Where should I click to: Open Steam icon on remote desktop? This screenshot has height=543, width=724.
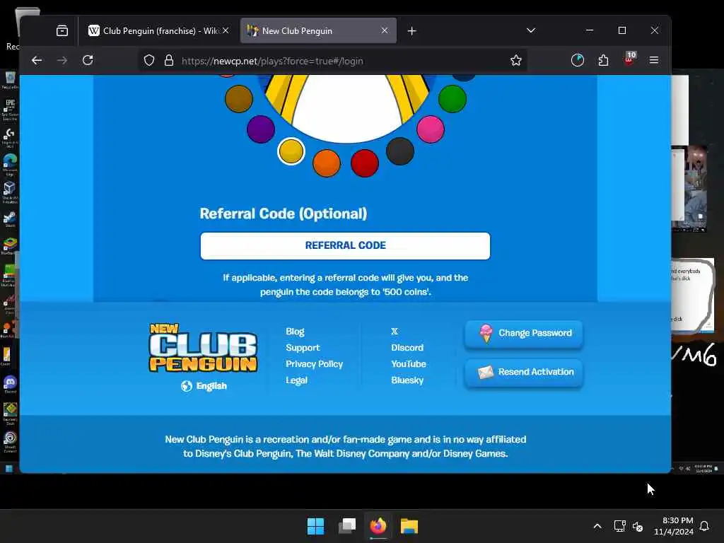tap(10, 218)
